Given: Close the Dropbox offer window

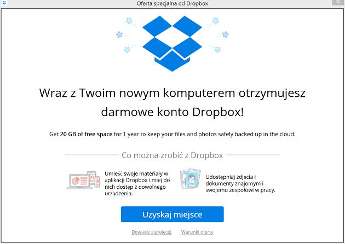Looking at the screenshot, I should [x=338, y=2].
